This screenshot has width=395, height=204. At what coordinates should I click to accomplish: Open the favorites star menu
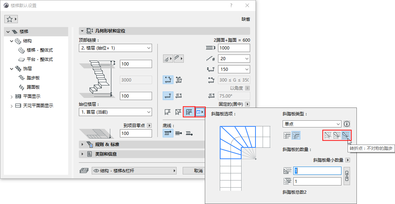[11, 19]
